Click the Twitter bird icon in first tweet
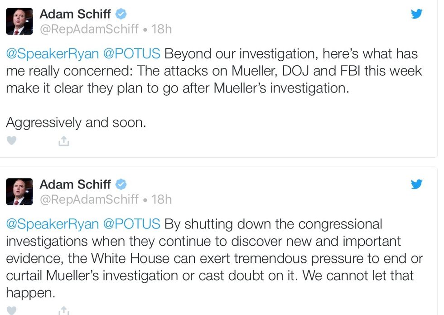The image size is (444, 315). tap(416, 14)
